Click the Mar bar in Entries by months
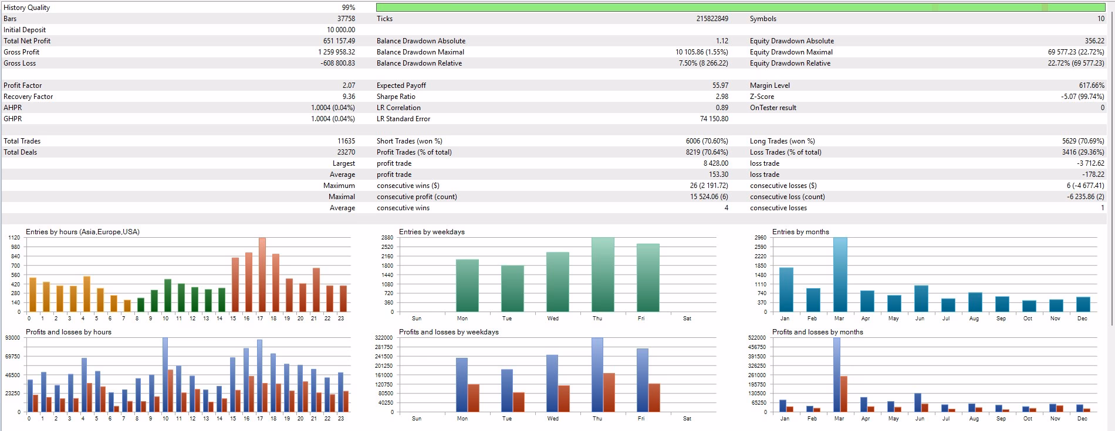 [x=840, y=275]
